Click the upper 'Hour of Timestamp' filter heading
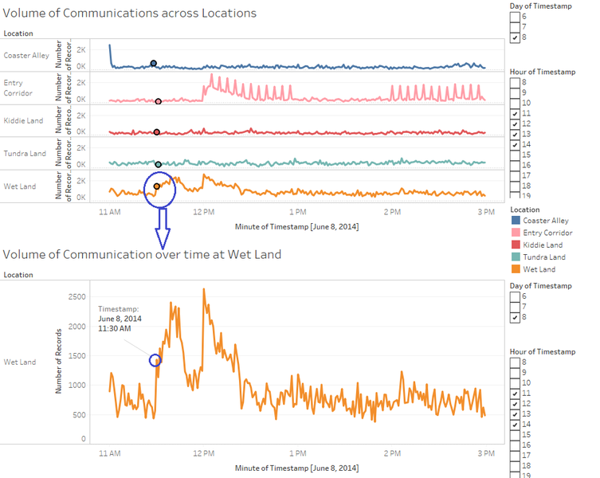Image resolution: width=600 pixels, height=478 pixels. (543, 72)
